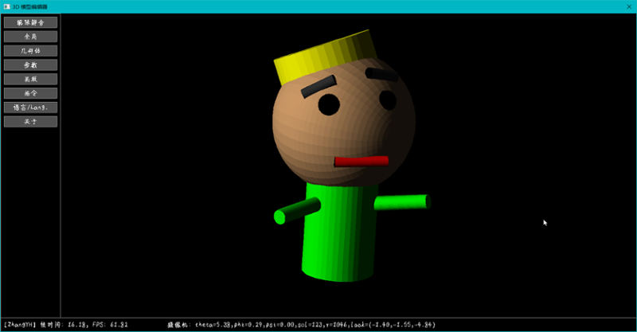Viewport: 637px width, 332px height.
Task: Click the FPS: 61.32 readout in status bar
Action: click(110, 325)
